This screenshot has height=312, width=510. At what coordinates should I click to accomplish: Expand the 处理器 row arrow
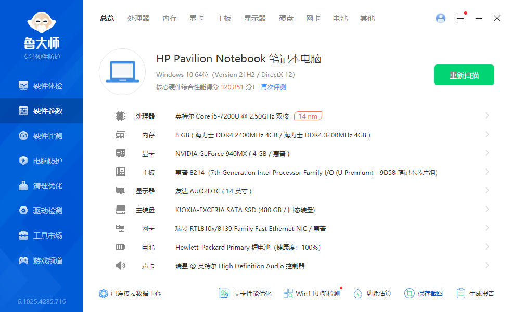tap(487, 116)
